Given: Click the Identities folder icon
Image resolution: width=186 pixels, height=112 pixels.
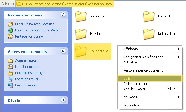Looking at the screenshot, I should click(81, 16).
